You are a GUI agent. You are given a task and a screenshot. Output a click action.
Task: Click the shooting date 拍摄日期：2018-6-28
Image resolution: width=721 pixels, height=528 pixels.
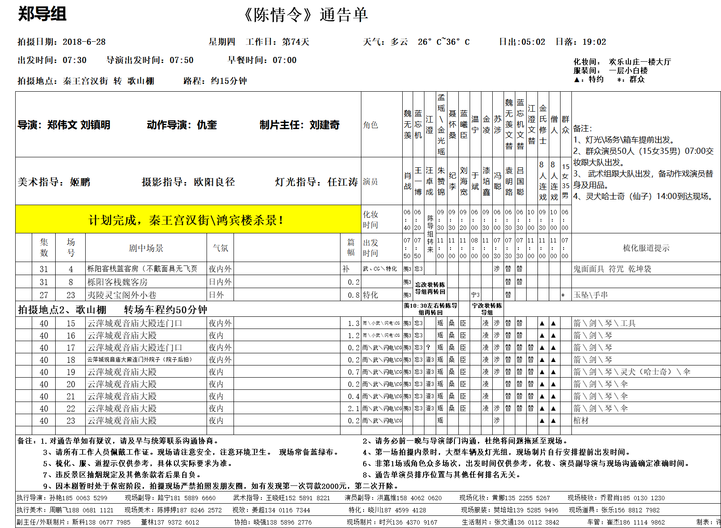pos(61,42)
